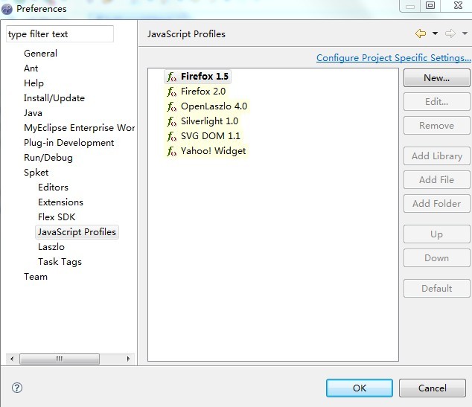
Task: Open the Run/Debug preferences category
Action: click(48, 158)
